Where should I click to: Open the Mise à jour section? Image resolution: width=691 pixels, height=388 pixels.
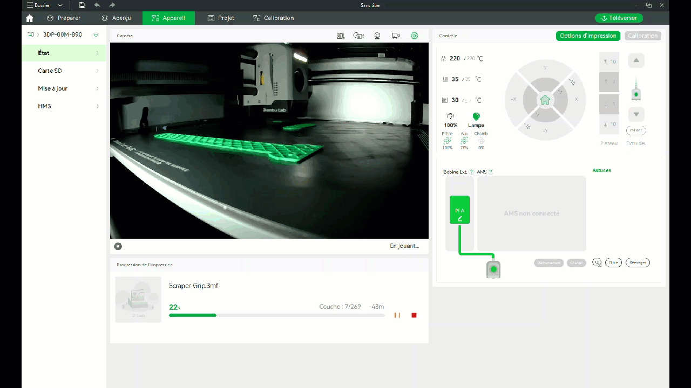coord(64,88)
